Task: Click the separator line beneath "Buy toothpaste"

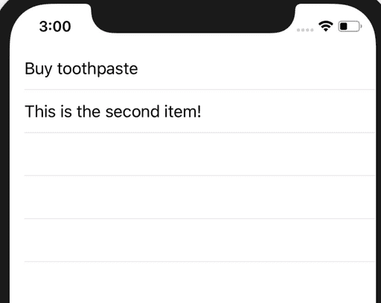Action: coord(199,89)
